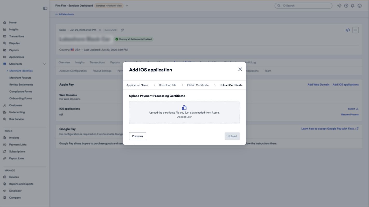369x207 pixels.
Task: Click Add Web Domain link
Action: coord(318,85)
